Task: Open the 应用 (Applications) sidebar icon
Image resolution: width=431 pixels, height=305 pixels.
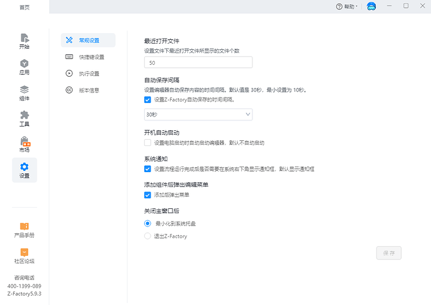Action: (24, 64)
